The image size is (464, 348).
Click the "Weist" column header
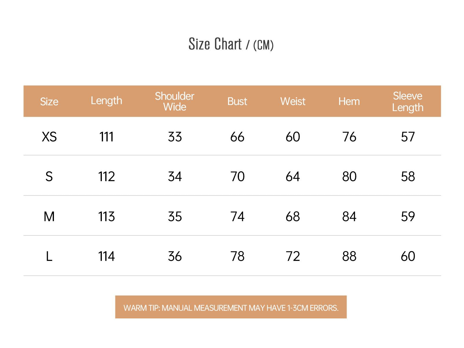293,101
